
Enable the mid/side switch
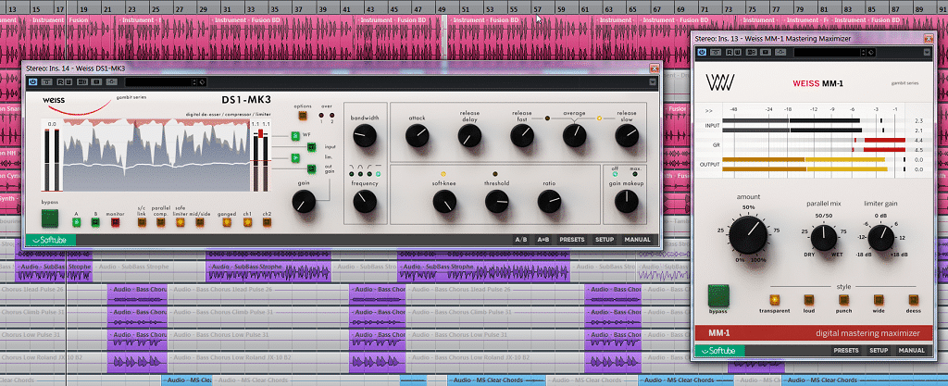(200, 222)
